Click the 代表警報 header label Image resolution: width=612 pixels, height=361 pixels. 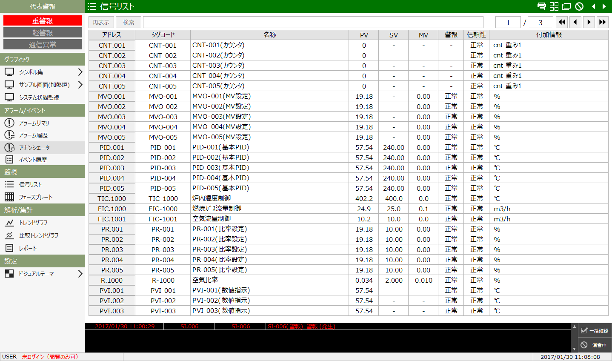pyautogui.click(x=43, y=6)
